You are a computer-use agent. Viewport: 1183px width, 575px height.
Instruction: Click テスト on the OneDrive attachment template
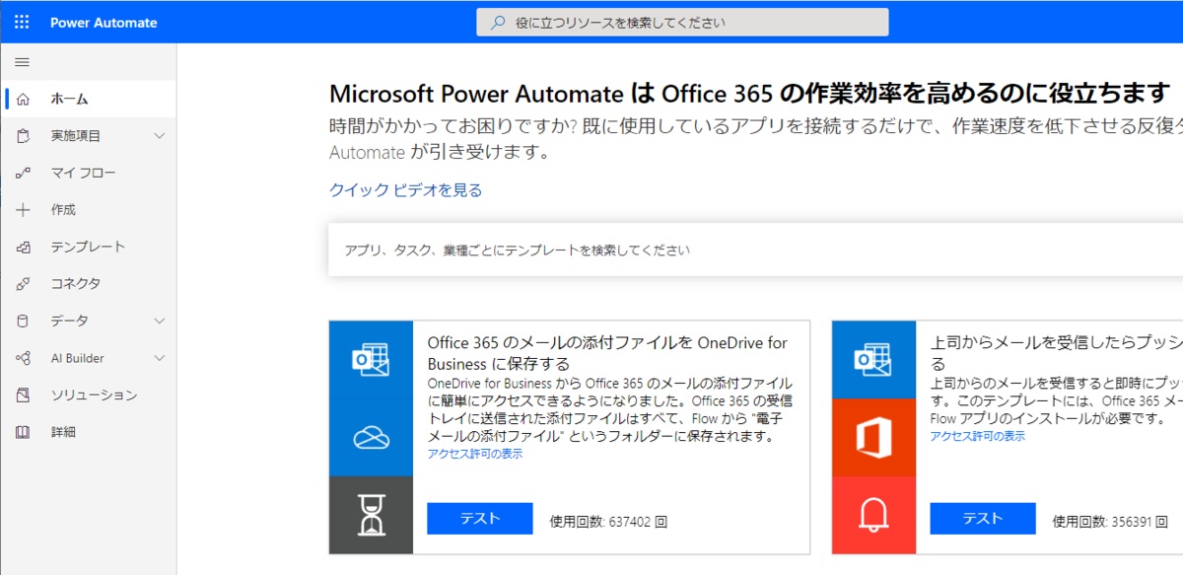coord(479,518)
